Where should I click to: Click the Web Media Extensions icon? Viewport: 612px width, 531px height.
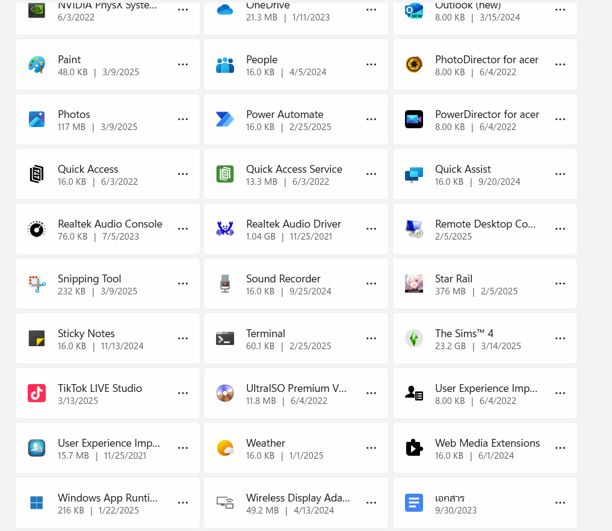414,448
